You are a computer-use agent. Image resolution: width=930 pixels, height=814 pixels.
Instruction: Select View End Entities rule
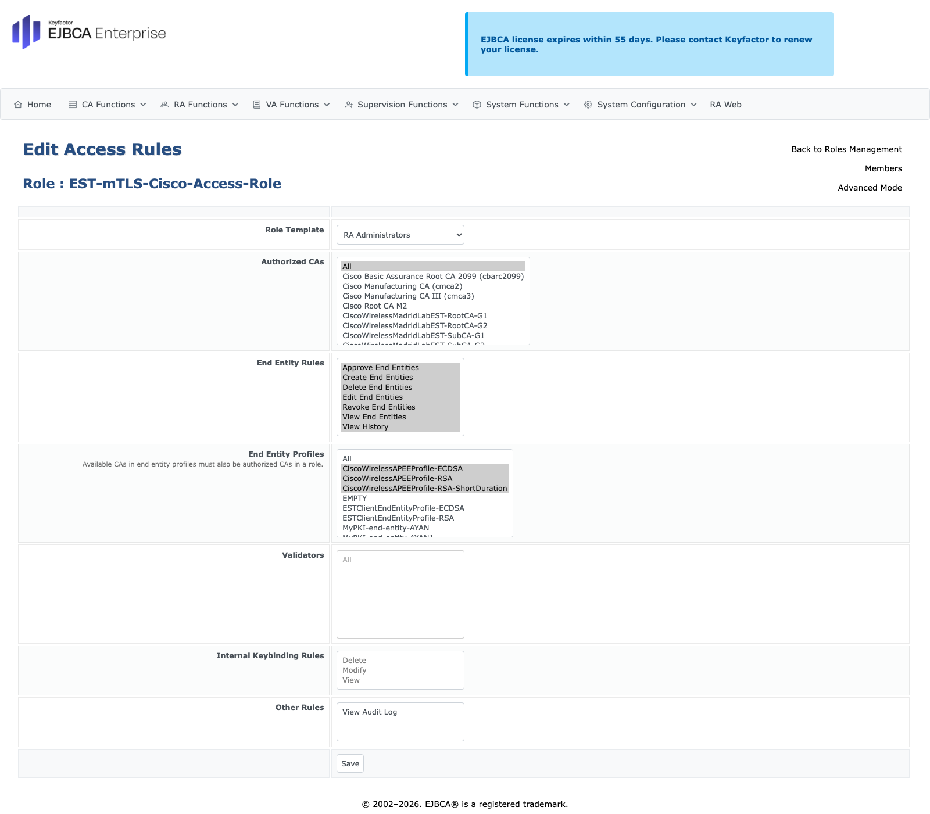[x=400, y=417]
